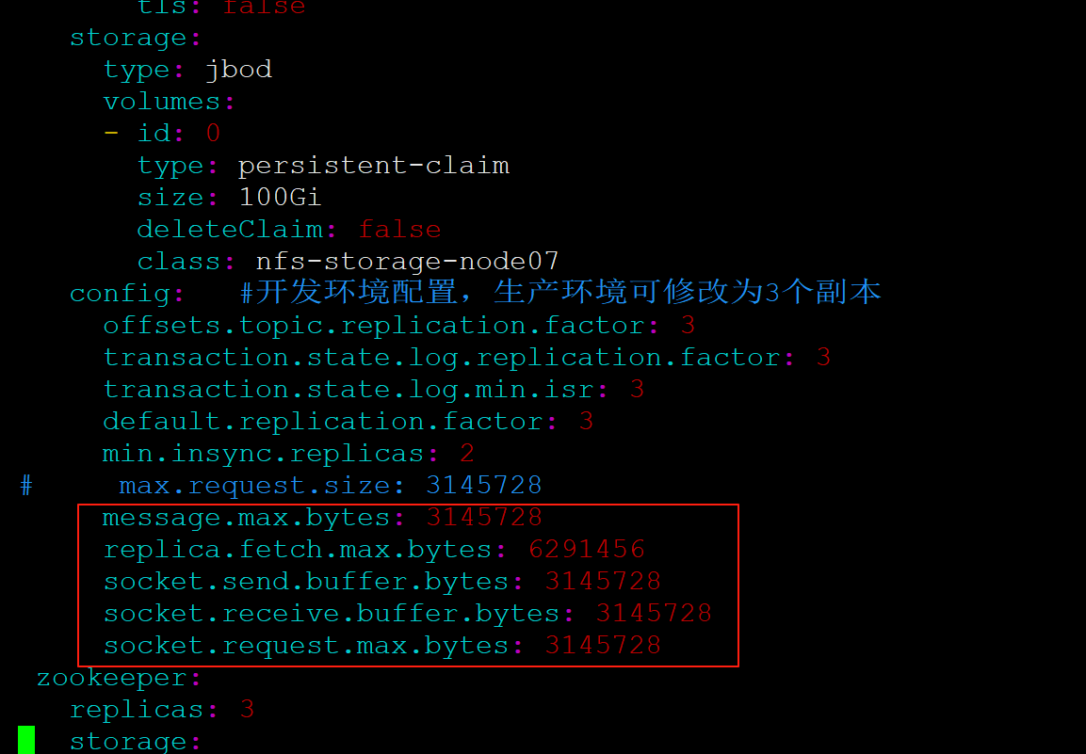Click the blue Chinese comment after config
Viewport: 1086px width, 754px height.
pos(560,292)
